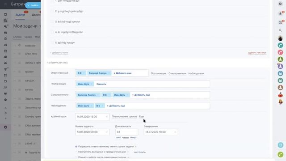The height and width of the screenshot is (161, 286).
Task: Click the plus icon in left sidebar
Action: [x=5, y=119]
